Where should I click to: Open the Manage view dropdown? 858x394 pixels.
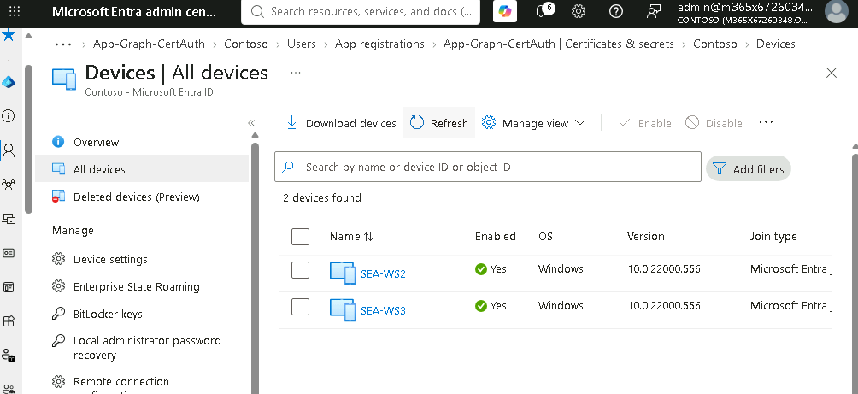point(533,123)
